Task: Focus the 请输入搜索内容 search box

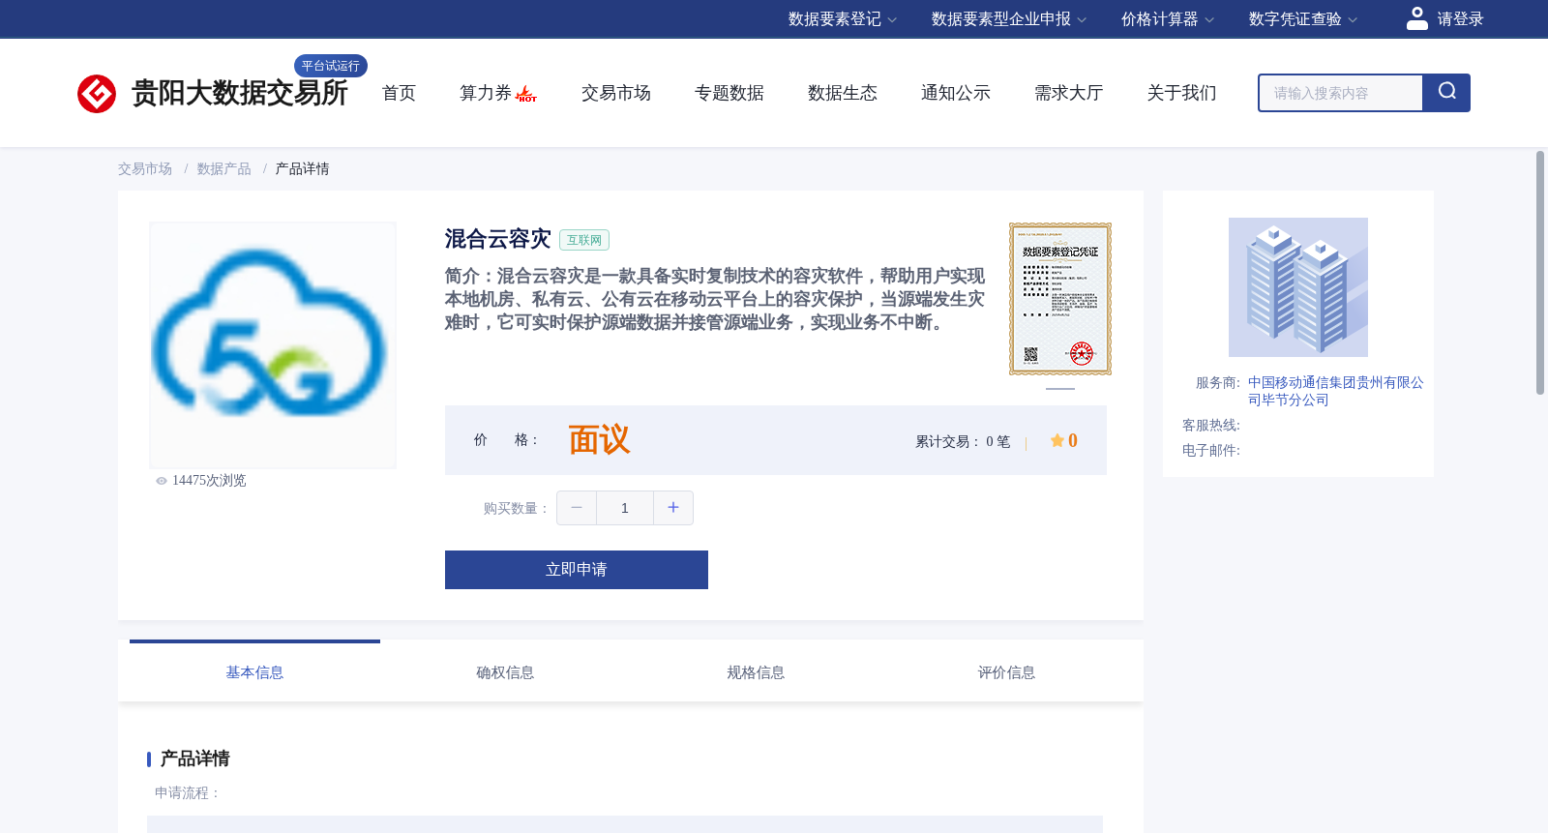Action: tap(1341, 93)
